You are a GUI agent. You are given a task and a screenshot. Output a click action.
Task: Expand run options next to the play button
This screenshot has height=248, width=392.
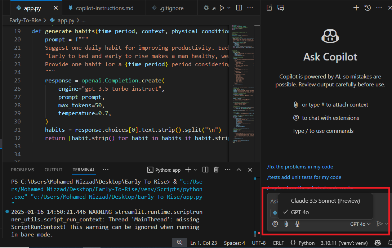click(x=229, y=8)
